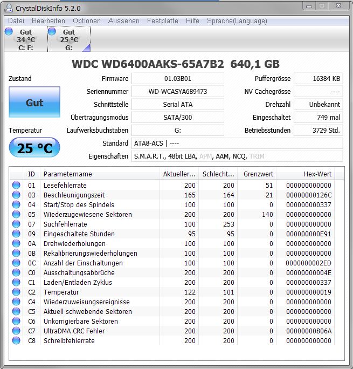This screenshot has height=369, width=353.
Task: Click hex value 00000000806A
Action: 309,331
